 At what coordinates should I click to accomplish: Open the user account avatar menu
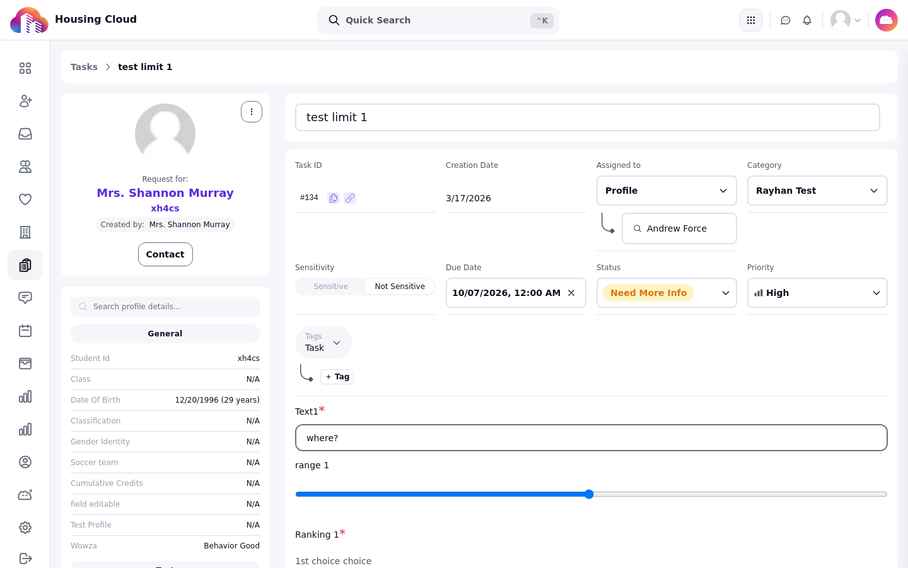pyautogui.click(x=846, y=20)
